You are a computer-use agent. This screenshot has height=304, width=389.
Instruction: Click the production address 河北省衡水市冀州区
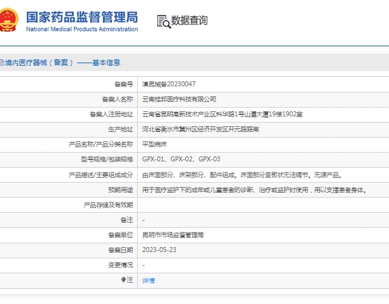pyautogui.click(x=200, y=129)
